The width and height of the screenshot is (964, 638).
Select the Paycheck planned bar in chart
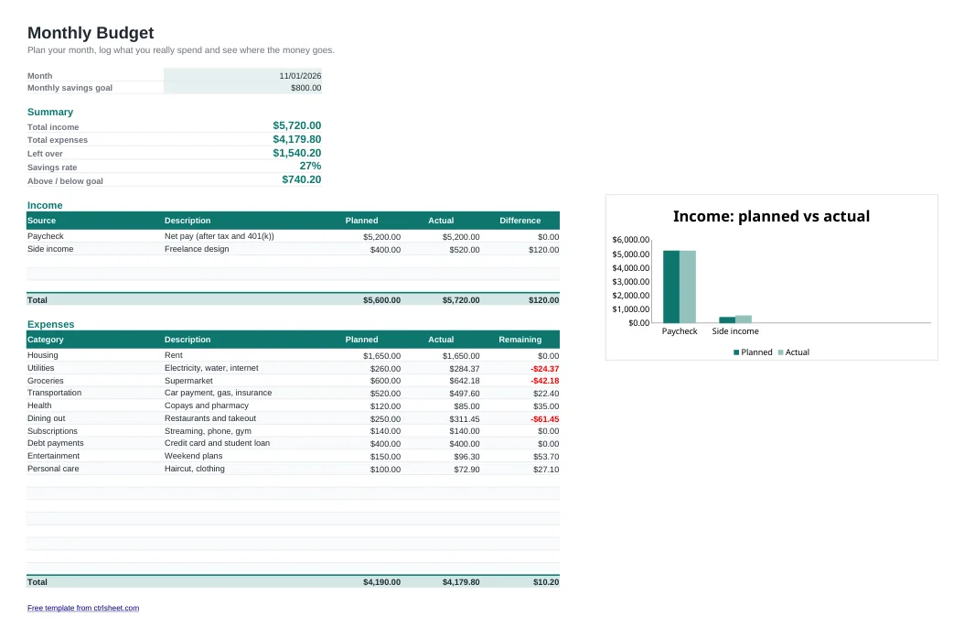coord(670,287)
